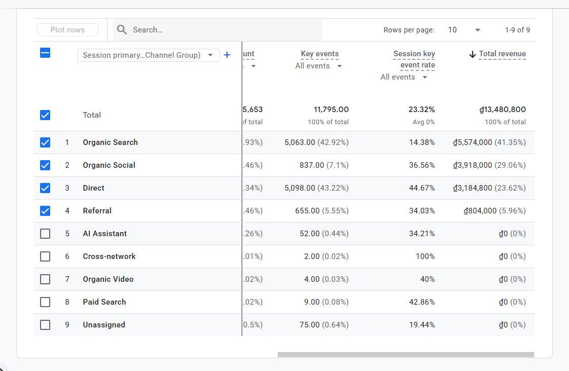Image resolution: width=569 pixels, height=371 pixels.
Task: Check the AI Assistant row checkbox
Action: 45,234
